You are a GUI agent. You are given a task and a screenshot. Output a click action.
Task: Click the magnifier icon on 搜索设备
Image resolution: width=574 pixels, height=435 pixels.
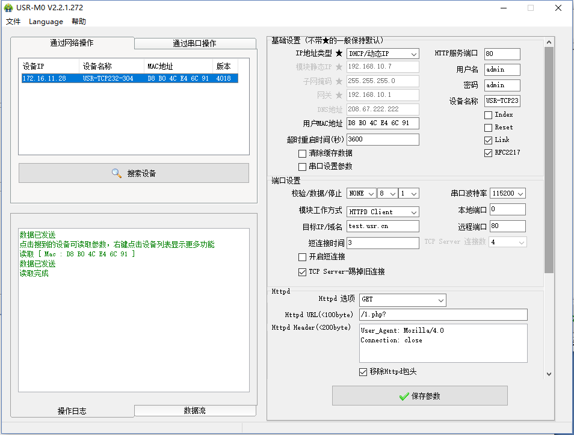pos(117,173)
